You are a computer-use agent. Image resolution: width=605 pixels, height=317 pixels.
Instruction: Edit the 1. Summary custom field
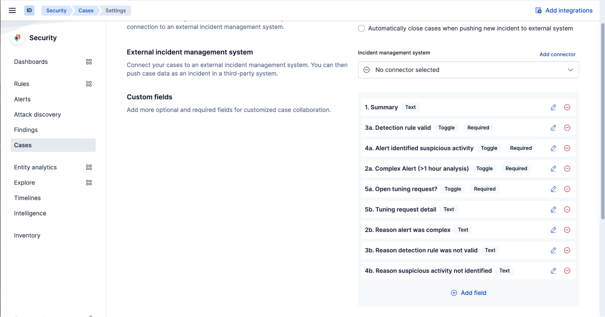(x=553, y=107)
